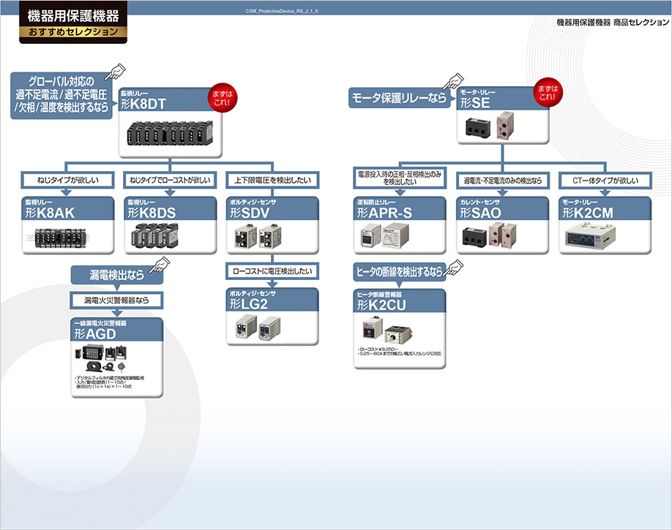Click the AGD デジタルフィルタ description text
Screen dimensions: 672x530
tap(110, 382)
